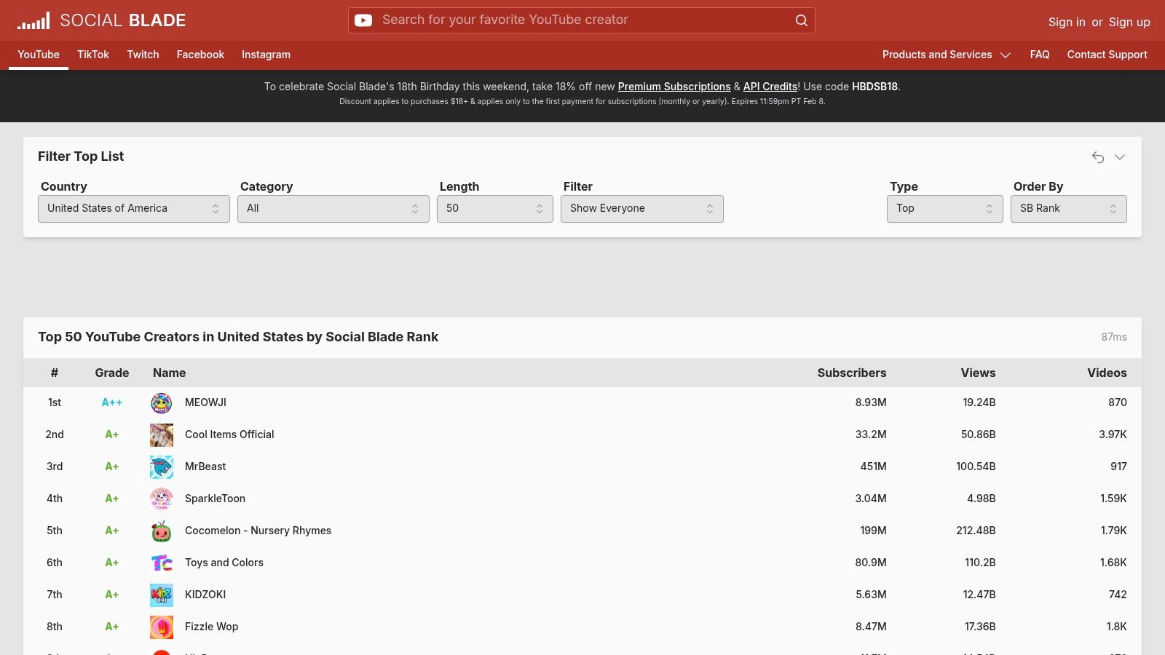The image size is (1165, 655).
Task: Open Cool Items Official avatar
Action: (162, 435)
